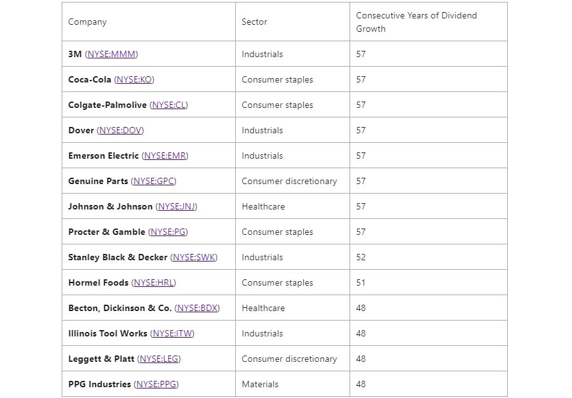Select the Company column header cell
The height and width of the screenshot is (398, 572).
[149, 22]
